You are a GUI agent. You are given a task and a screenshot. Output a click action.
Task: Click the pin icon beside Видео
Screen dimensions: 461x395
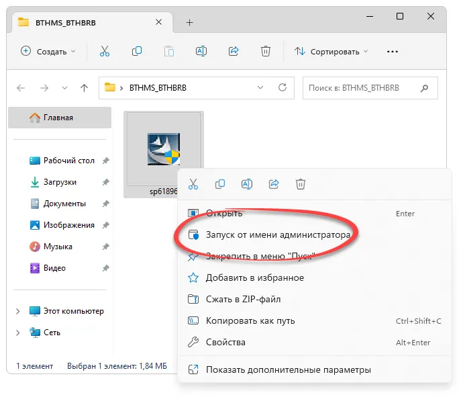pos(105,268)
